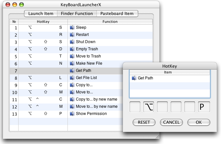Select the Get Path row in main list
The width and height of the screenshot is (221, 144).
[66, 71]
